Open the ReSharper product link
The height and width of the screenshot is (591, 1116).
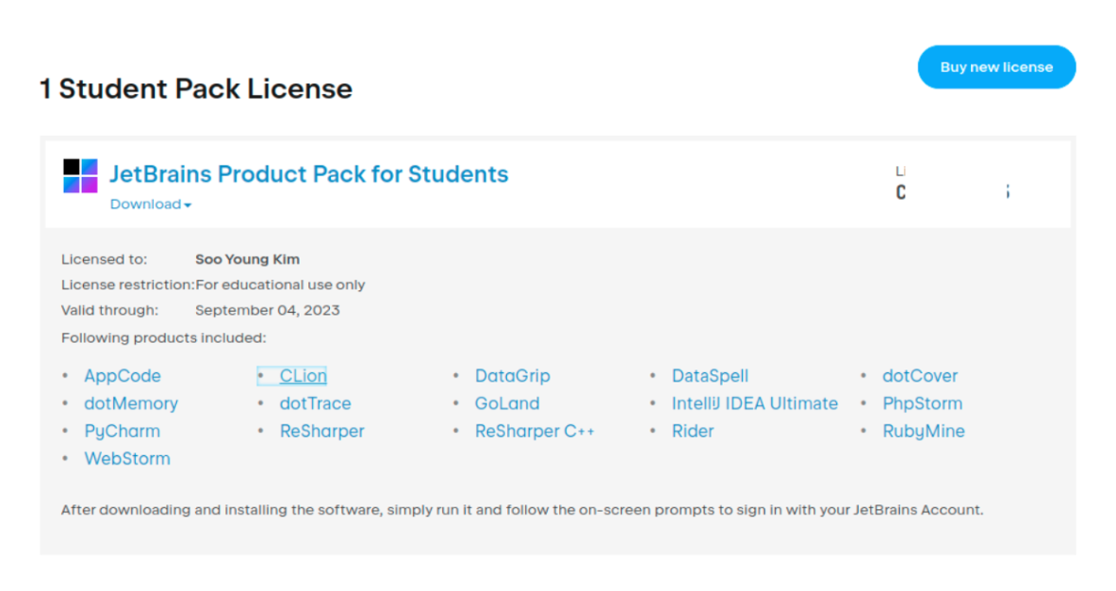(322, 431)
